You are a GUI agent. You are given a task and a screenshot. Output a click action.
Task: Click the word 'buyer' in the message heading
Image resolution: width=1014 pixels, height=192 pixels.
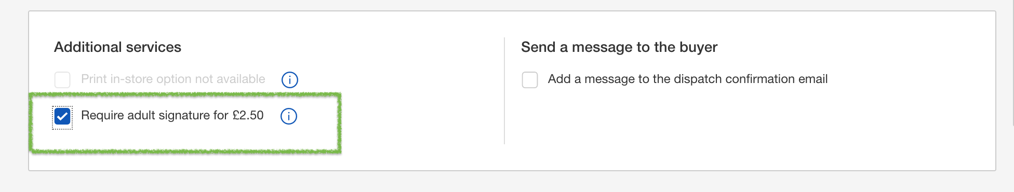coord(698,47)
